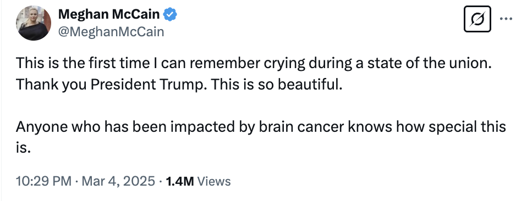Screen dimensions: 527x201
Task: Click the 10:29 PM timestamp
Action: (43, 181)
